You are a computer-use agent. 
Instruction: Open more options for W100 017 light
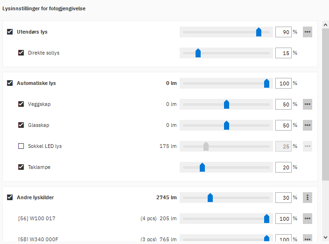coord(307,218)
